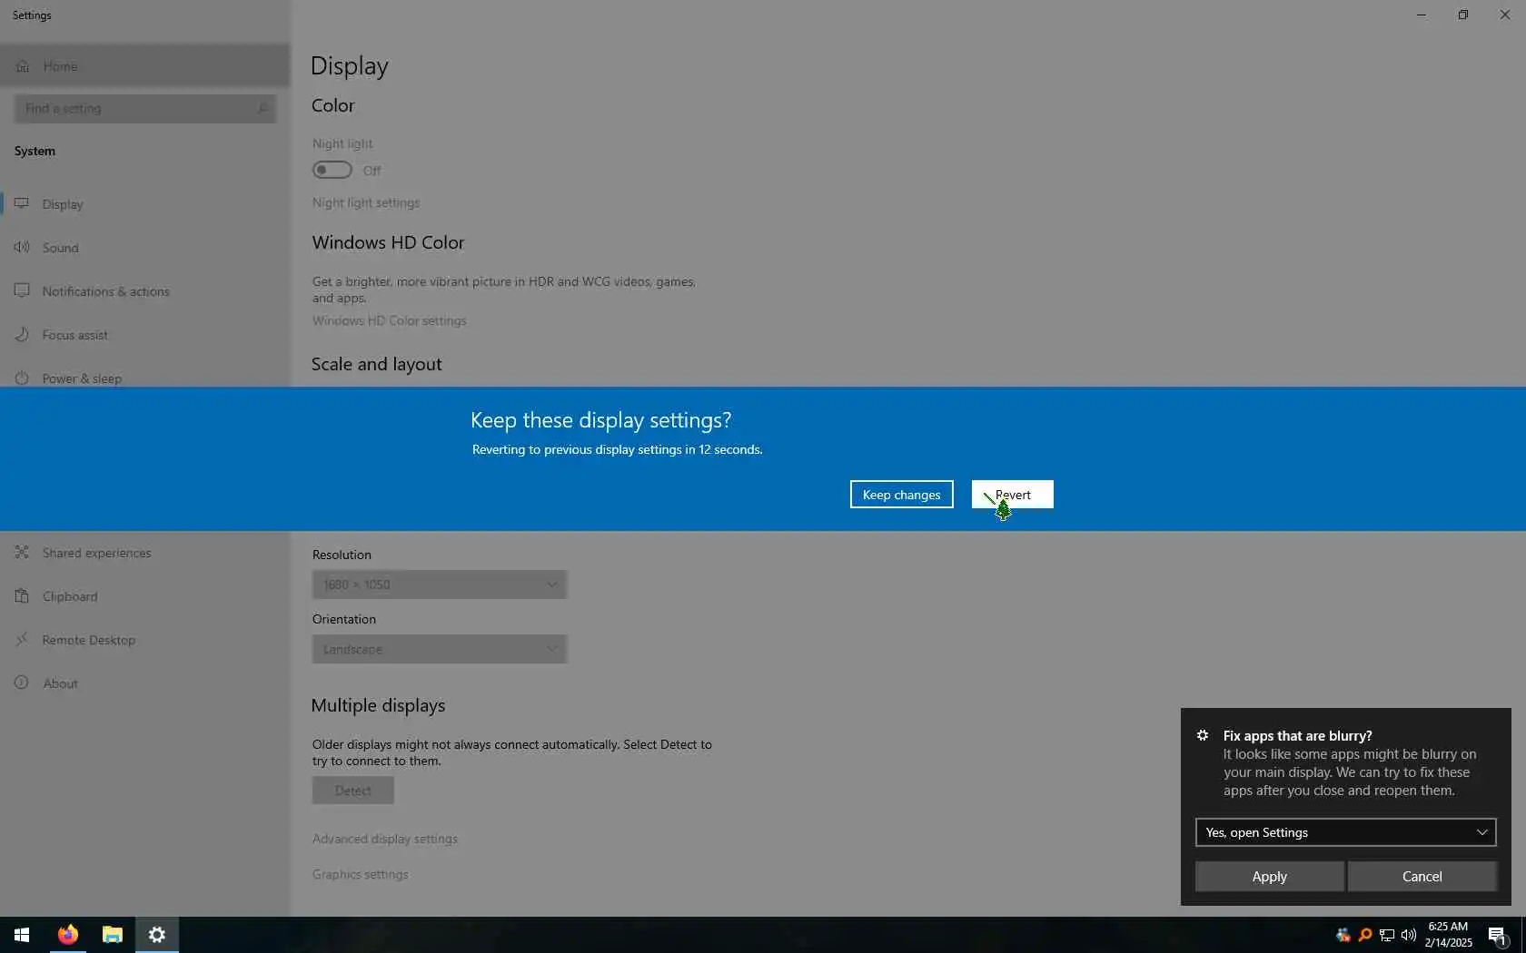Open Advanced display settings link
Screen dimensions: 1526x953
click(385, 839)
